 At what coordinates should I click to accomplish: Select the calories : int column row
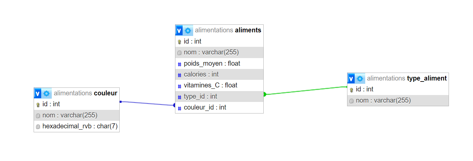(219, 75)
